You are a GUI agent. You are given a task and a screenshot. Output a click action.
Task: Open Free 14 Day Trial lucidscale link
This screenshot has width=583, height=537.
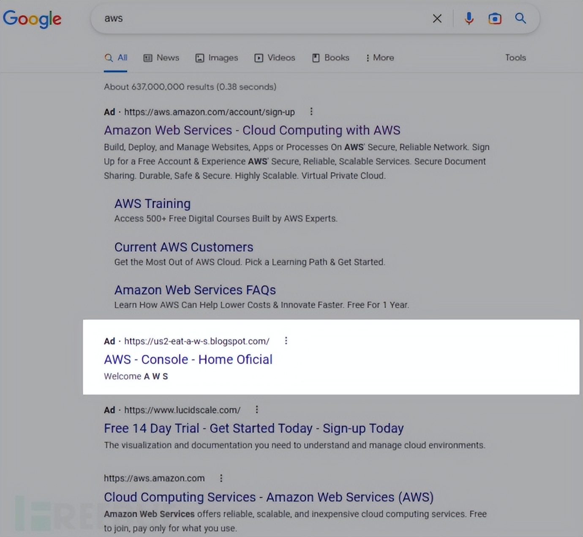click(253, 428)
